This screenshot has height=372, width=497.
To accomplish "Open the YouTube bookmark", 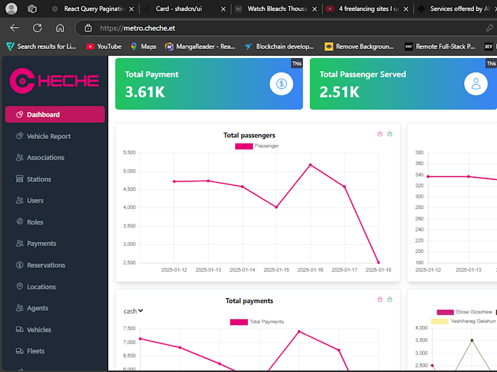I will click(104, 46).
